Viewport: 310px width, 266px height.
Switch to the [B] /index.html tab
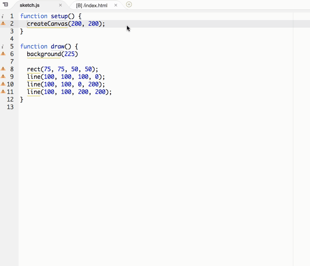pos(92,6)
